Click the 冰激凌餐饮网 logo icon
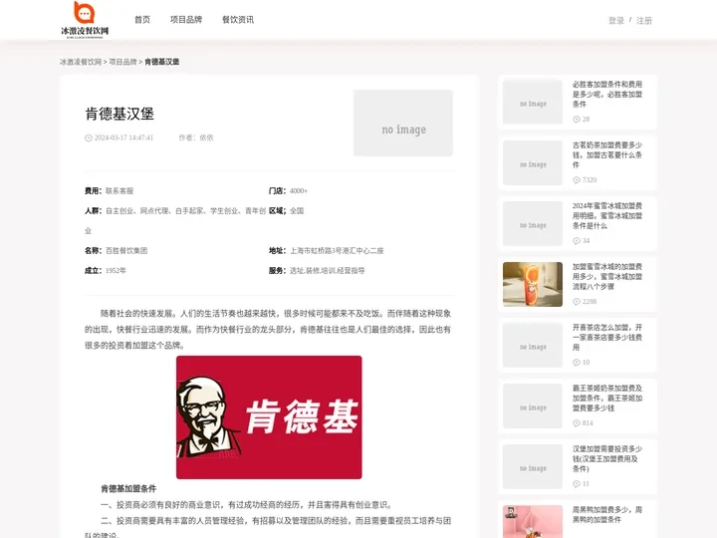Screen dimensions: 717x538 [x=85, y=20]
